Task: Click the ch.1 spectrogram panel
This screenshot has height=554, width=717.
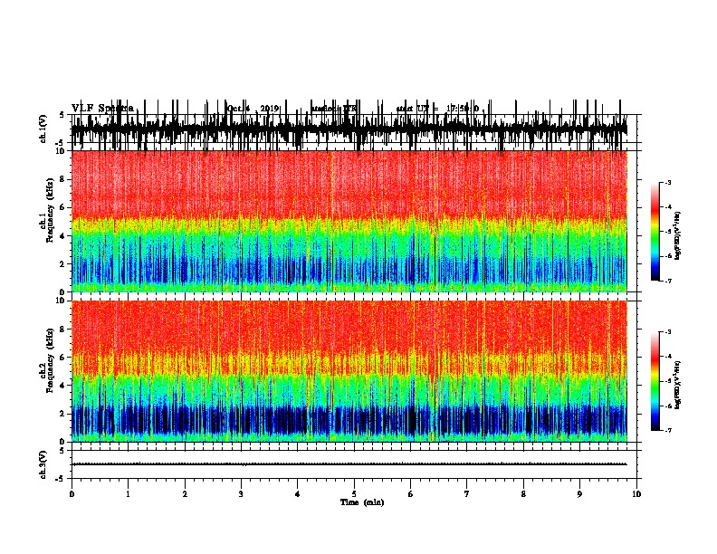Action: 349,221
